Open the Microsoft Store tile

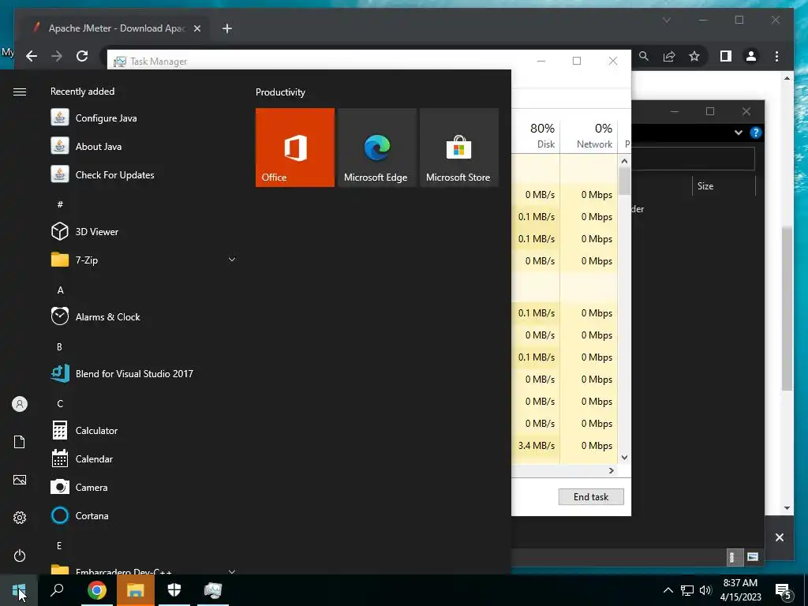tap(459, 148)
